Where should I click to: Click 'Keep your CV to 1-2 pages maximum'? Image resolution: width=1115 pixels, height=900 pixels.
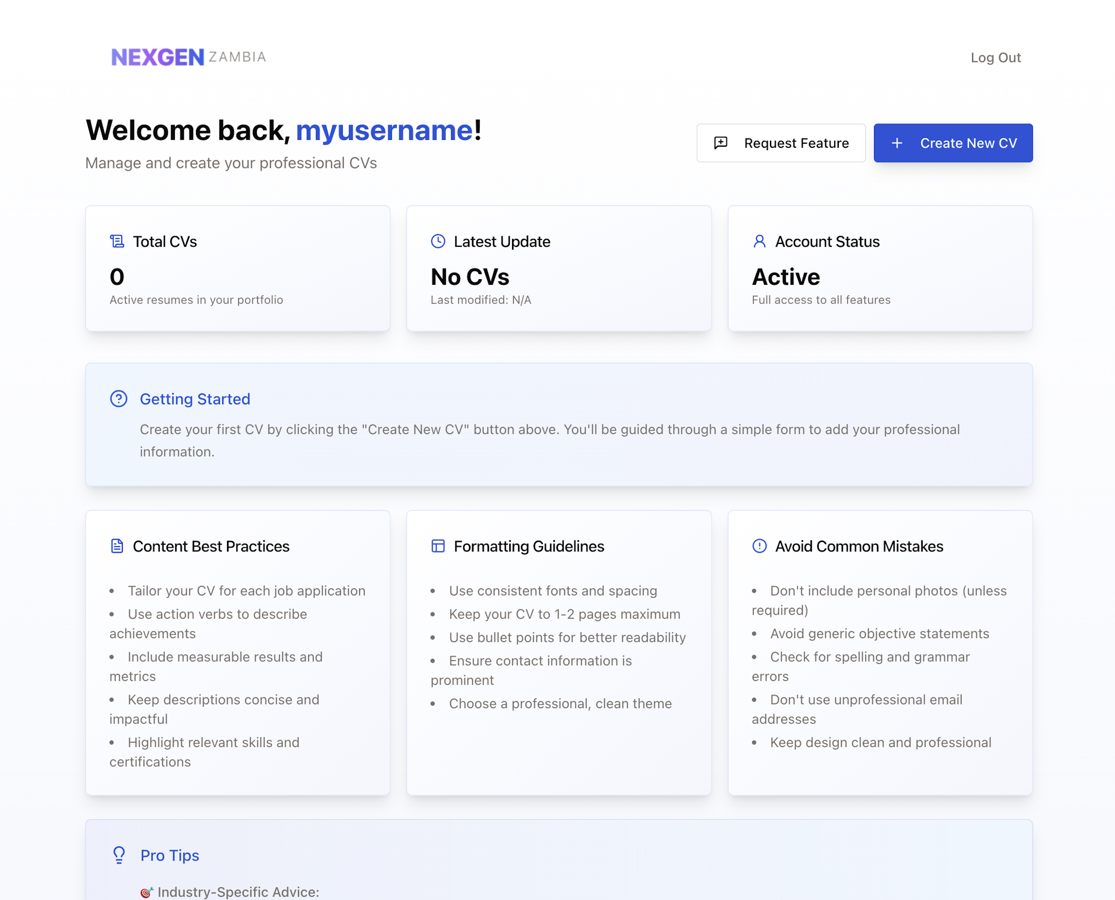coord(565,614)
